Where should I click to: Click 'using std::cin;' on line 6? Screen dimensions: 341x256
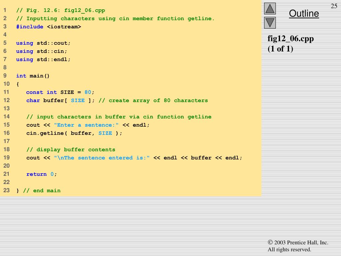click(x=42, y=51)
